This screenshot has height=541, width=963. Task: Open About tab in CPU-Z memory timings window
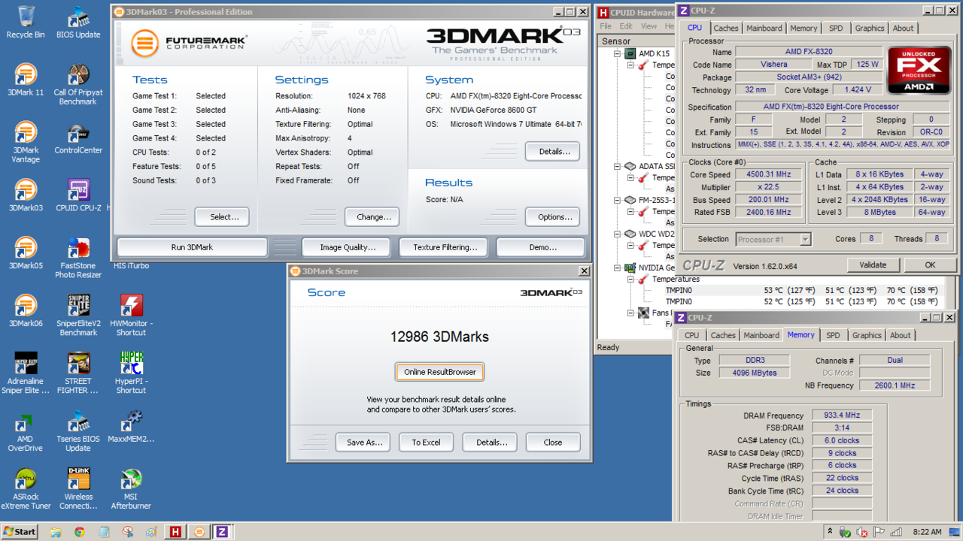[901, 335]
